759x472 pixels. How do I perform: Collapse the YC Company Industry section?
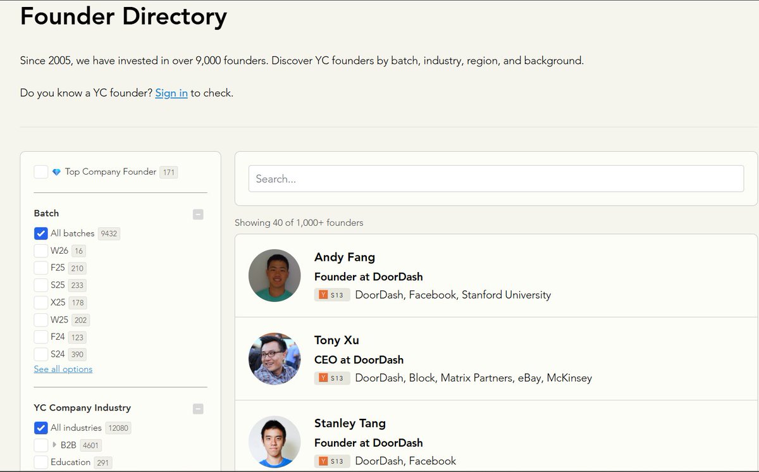pos(198,409)
